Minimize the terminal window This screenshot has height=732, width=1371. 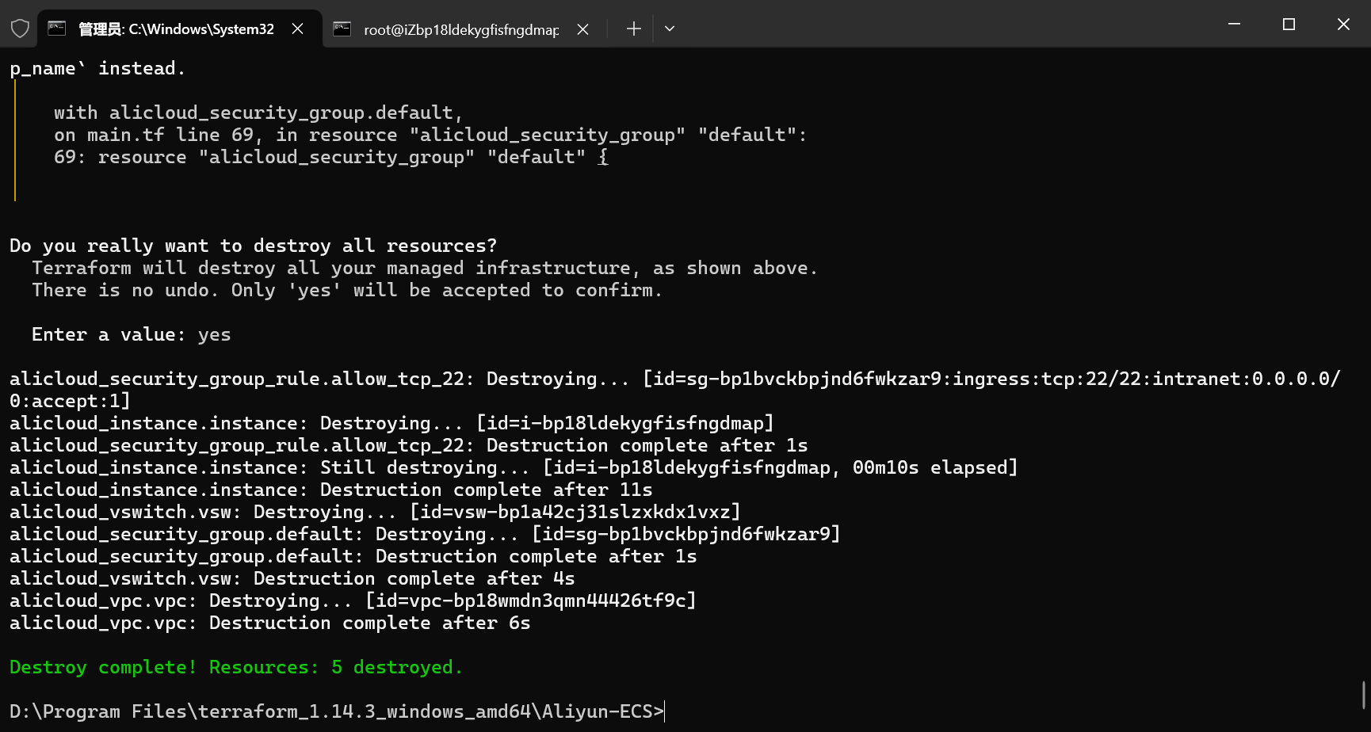click(x=1234, y=25)
